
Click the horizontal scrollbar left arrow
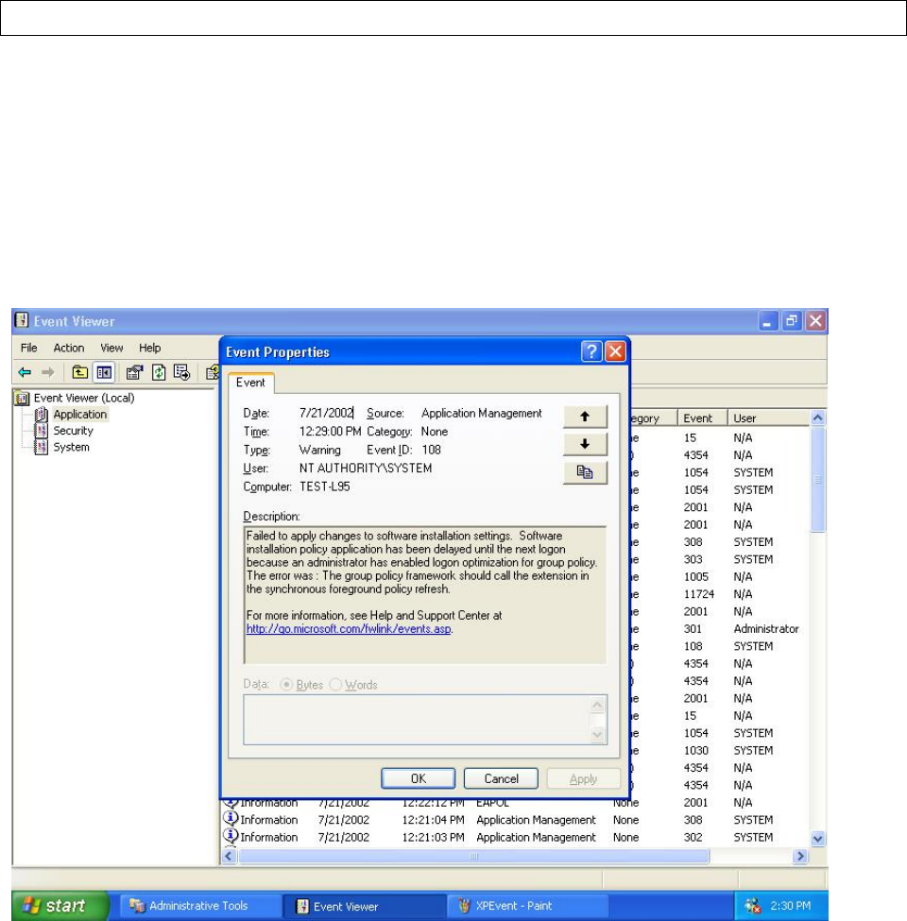point(230,856)
